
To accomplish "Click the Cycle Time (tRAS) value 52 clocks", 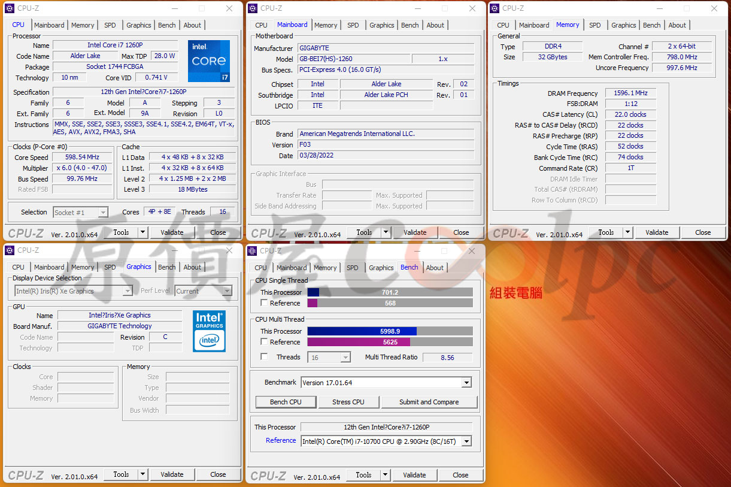I will [x=630, y=146].
